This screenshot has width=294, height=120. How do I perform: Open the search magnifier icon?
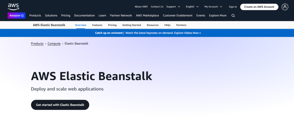tap(233, 16)
